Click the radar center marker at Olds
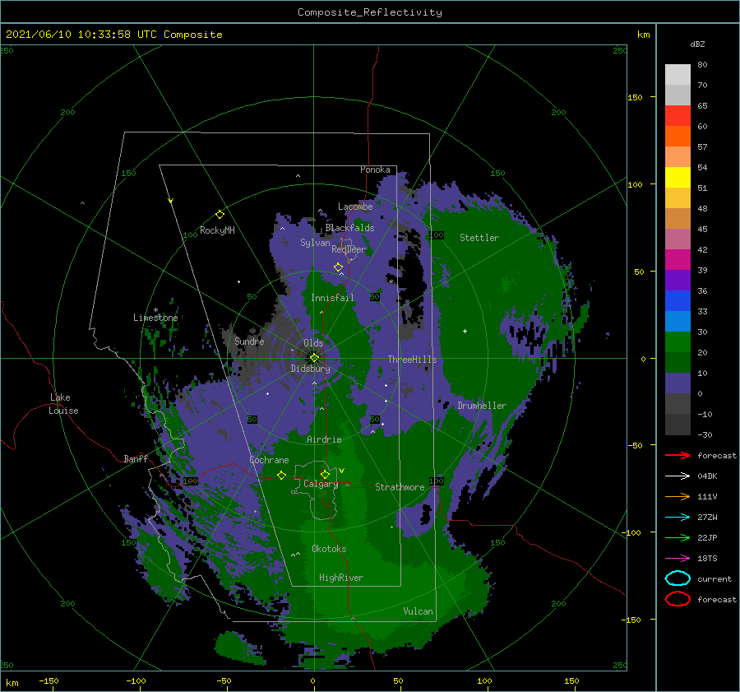The height and width of the screenshot is (692, 740). (x=314, y=358)
